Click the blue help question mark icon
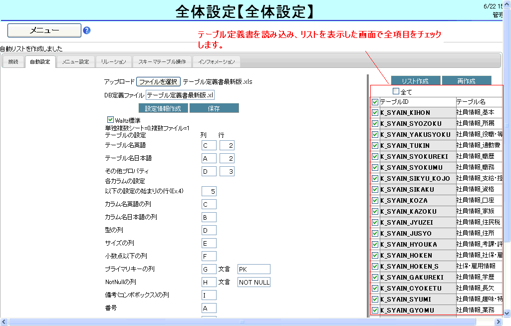 pos(87,30)
